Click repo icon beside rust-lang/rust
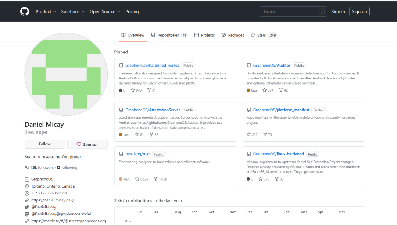397x226 pixels. tap(121, 154)
